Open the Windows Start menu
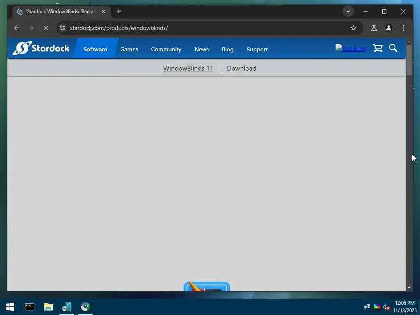 click(10, 307)
